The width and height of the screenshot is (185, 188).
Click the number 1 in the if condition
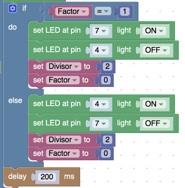click(125, 12)
